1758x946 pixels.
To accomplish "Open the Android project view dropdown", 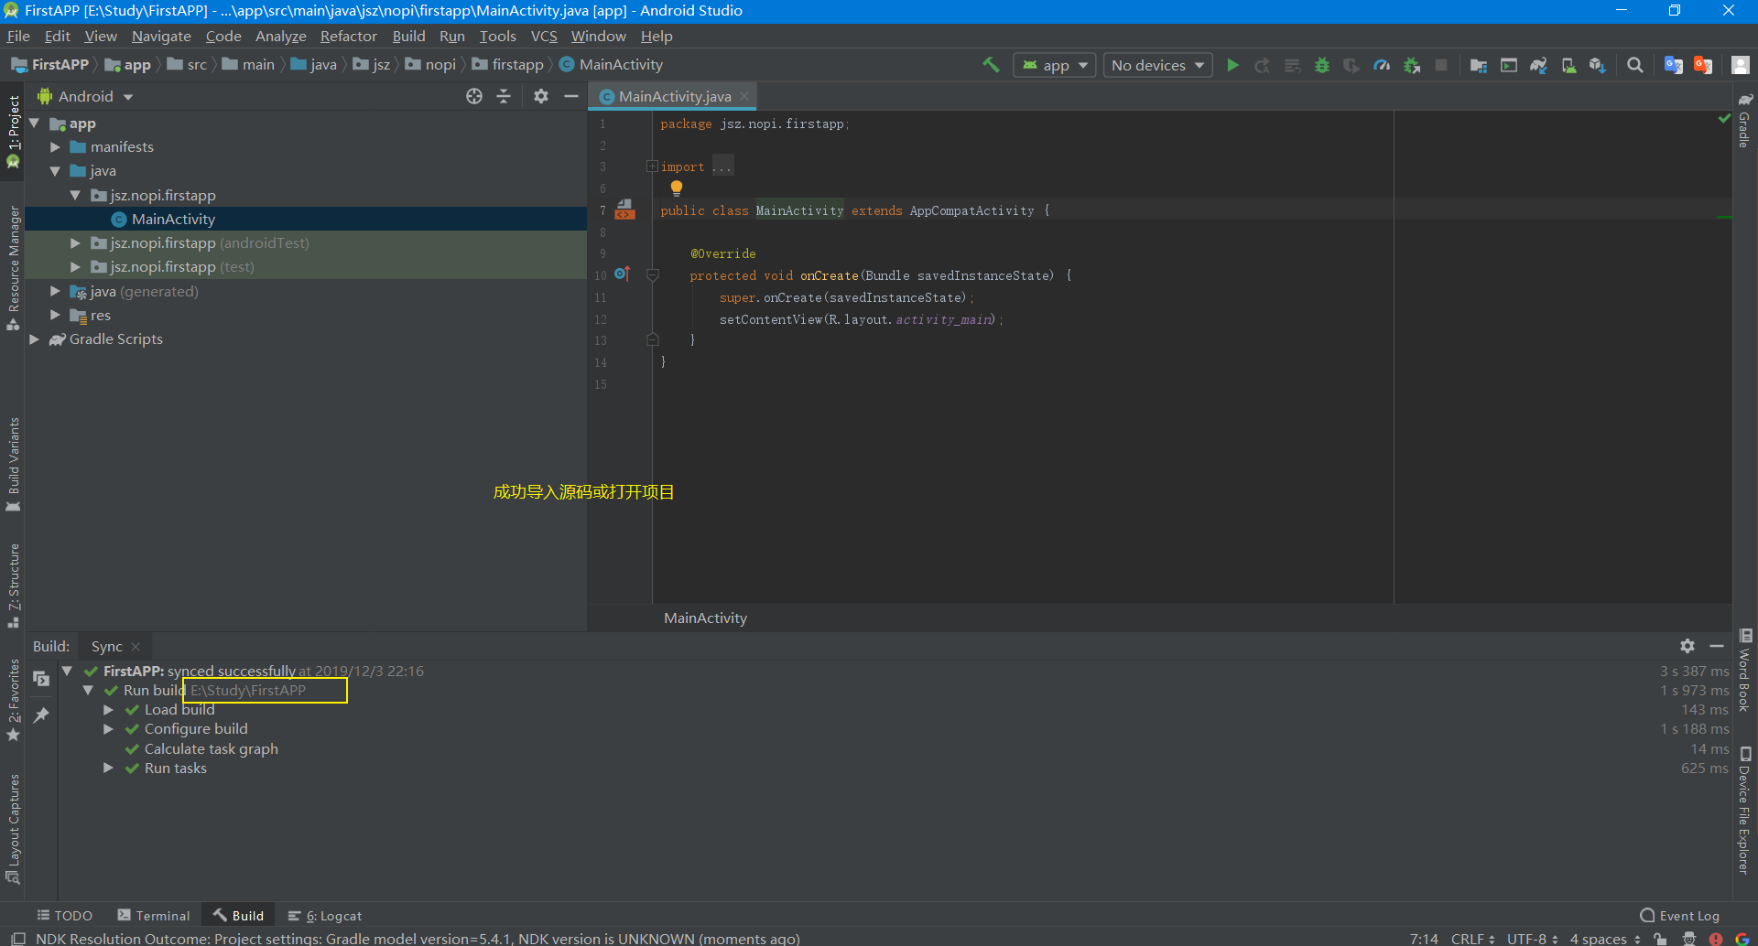I will pos(85,96).
